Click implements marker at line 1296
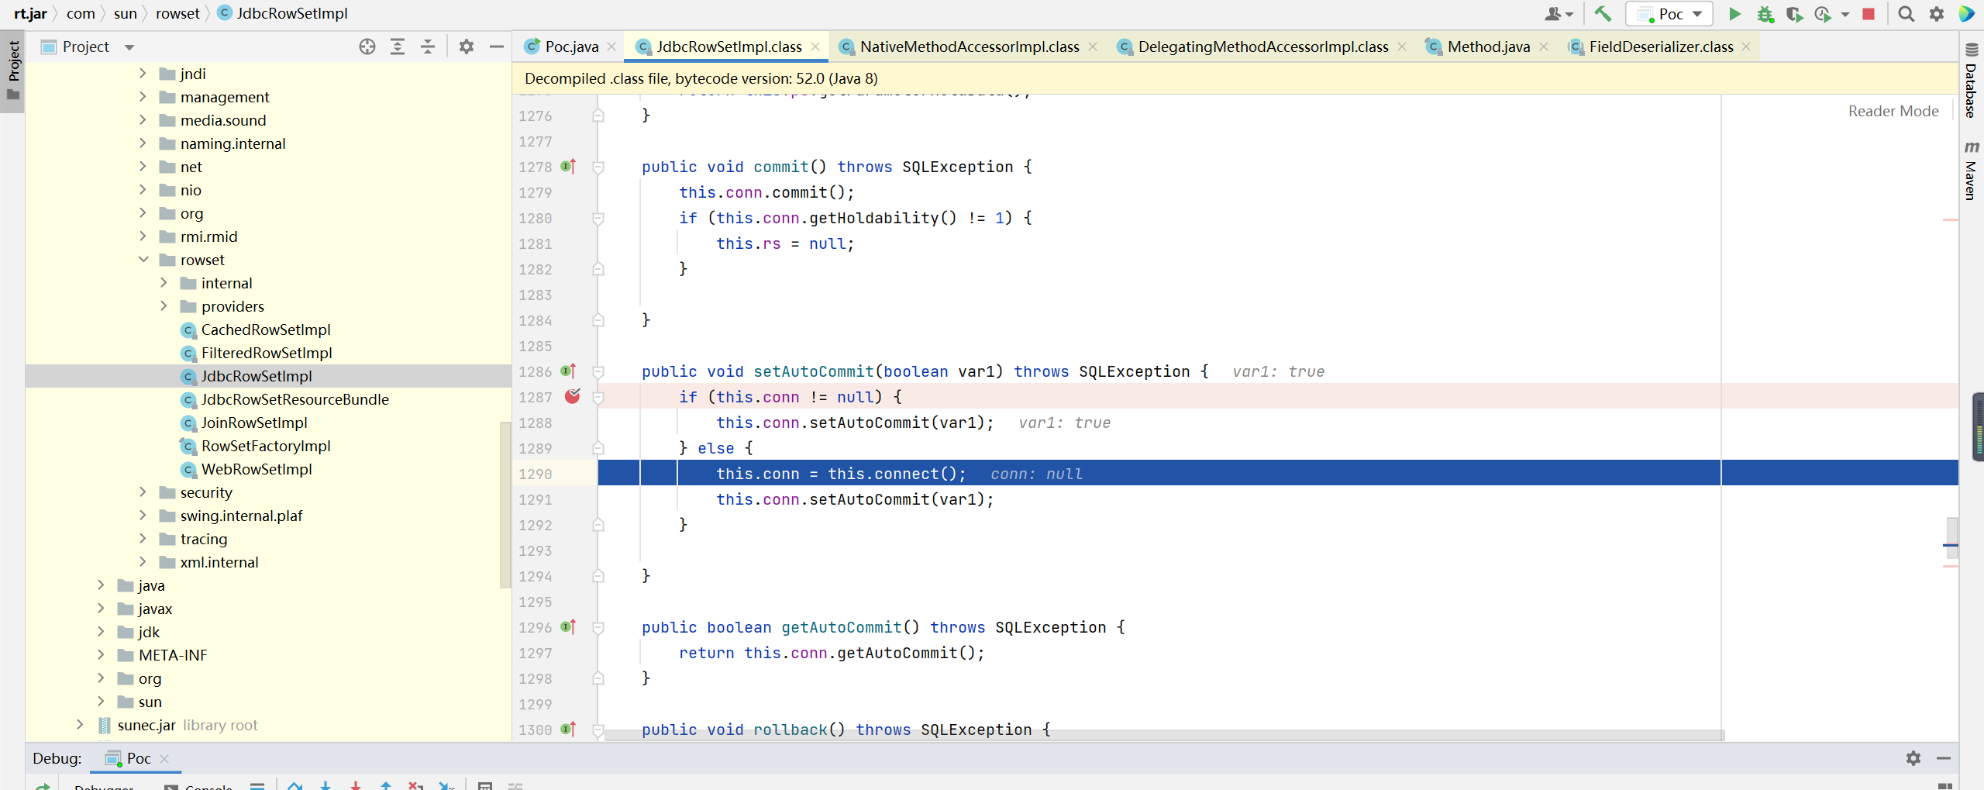Viewport: 1984px width, 790px height. [x=569, y=626]
